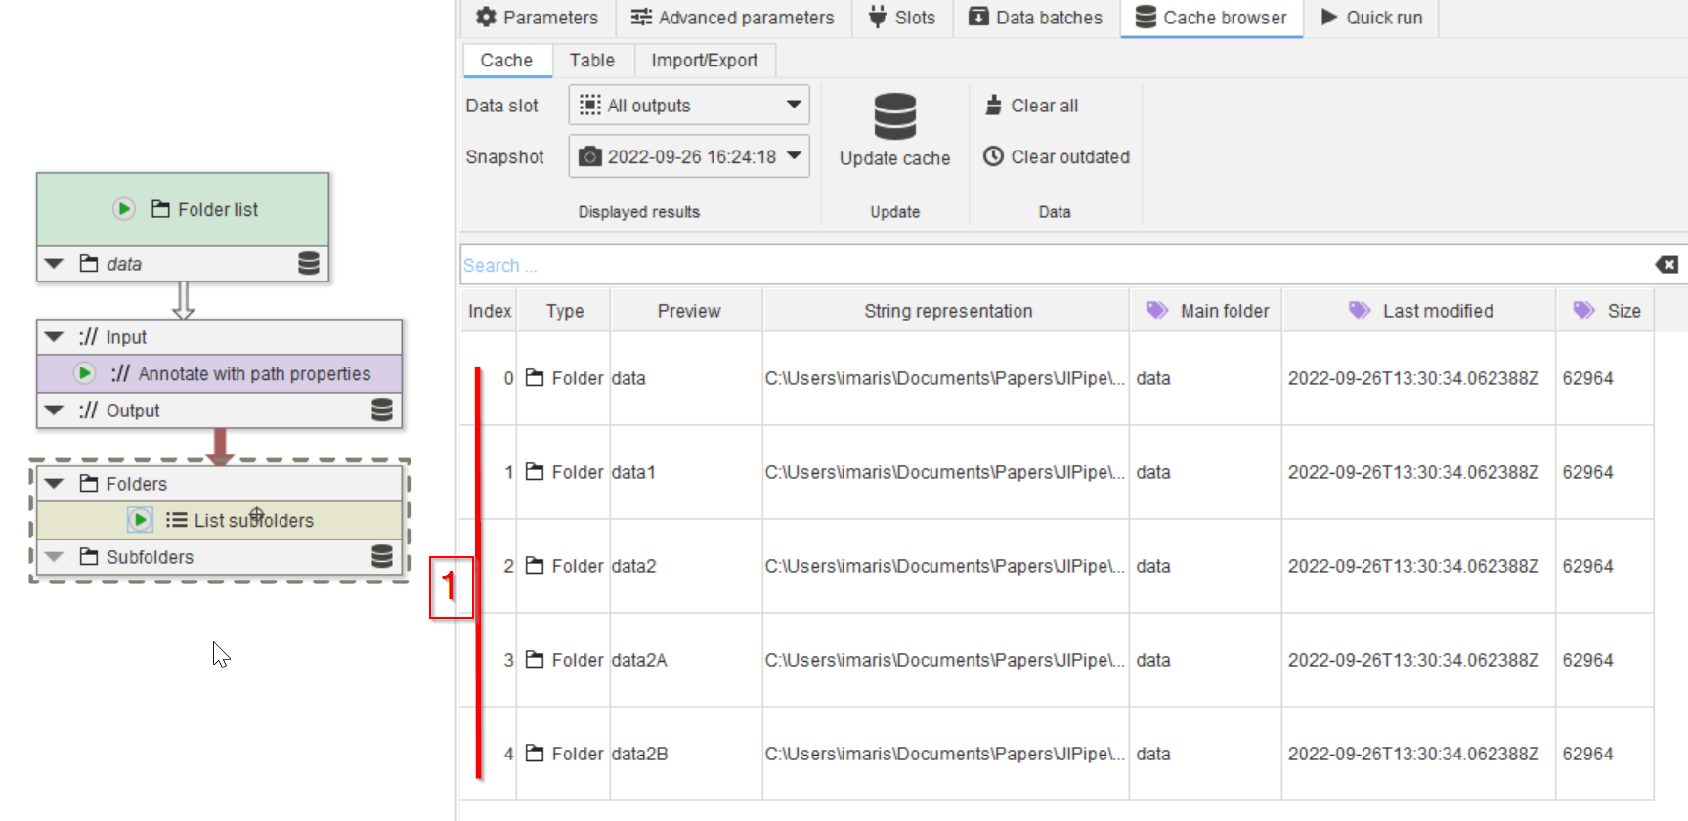Click play icon on List subfolders node
The image size is (1688, 821).
[x=141, y=520]
